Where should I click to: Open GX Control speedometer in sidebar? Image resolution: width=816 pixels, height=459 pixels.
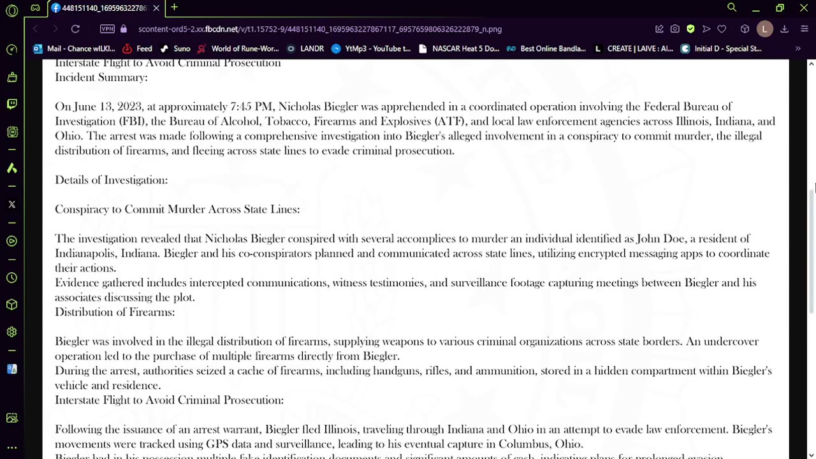tap(11, 50)
